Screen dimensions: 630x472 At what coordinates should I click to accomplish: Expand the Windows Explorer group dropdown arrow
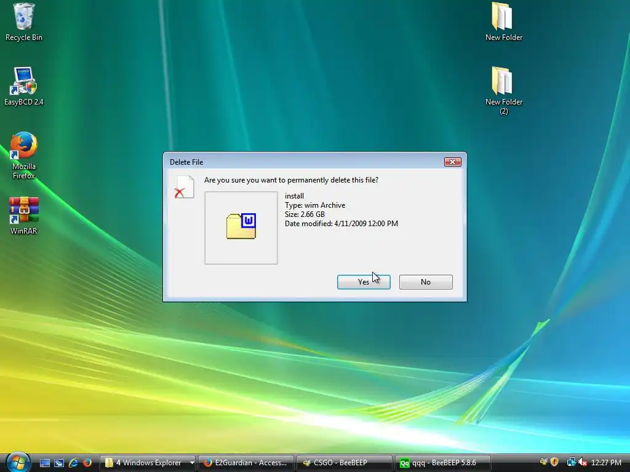pos(192,463)
